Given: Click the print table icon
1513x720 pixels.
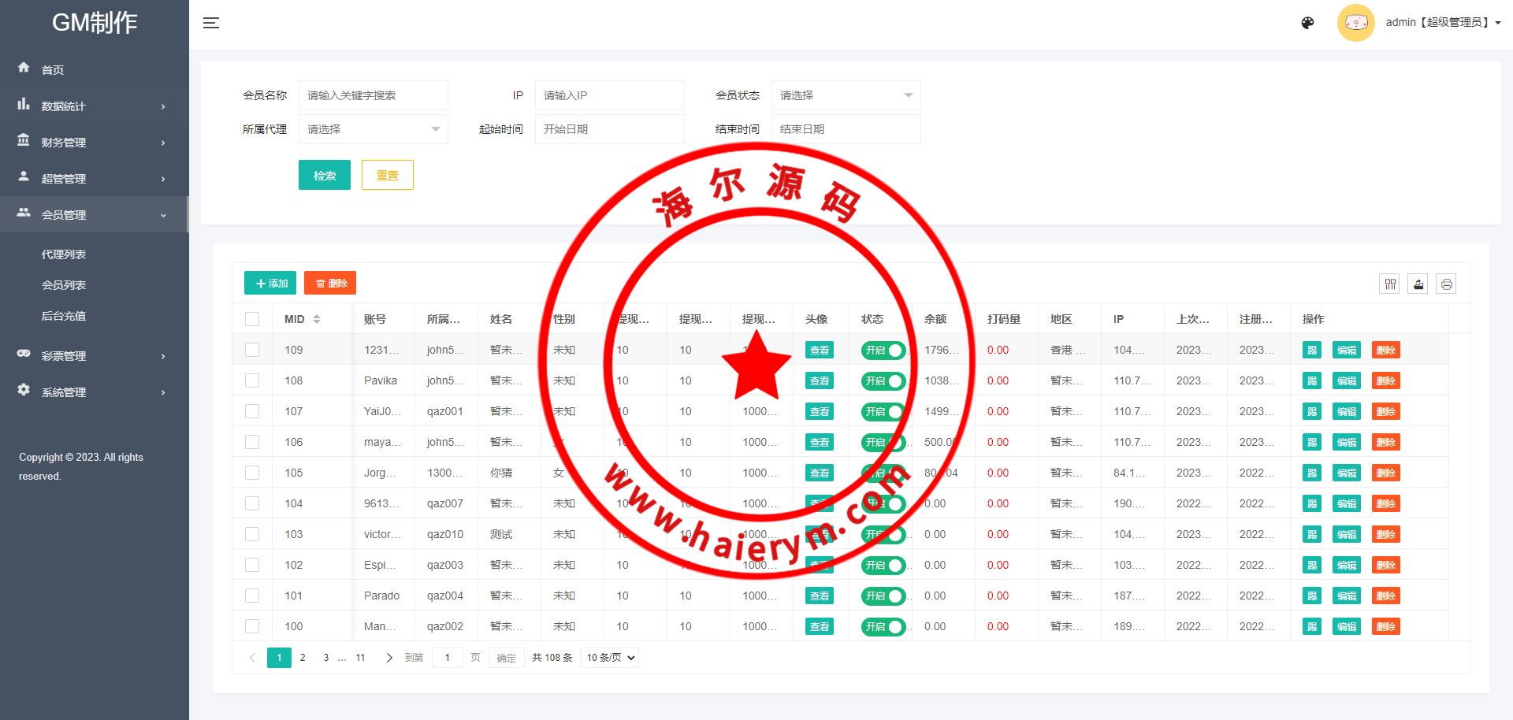Looking at the screenshot, I should (1446, 284).
